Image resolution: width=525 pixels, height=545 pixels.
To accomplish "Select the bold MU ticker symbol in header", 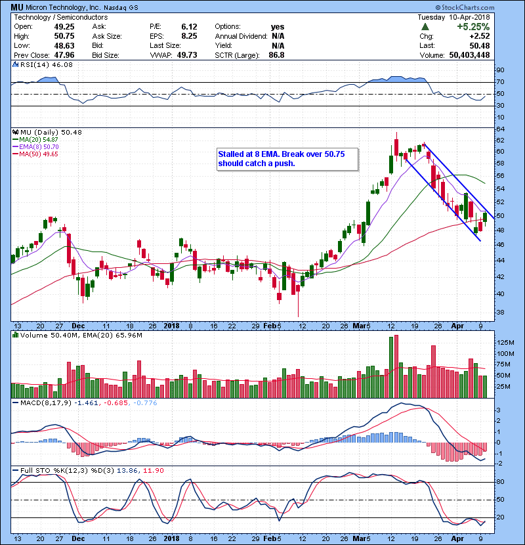I will [17, 7].
